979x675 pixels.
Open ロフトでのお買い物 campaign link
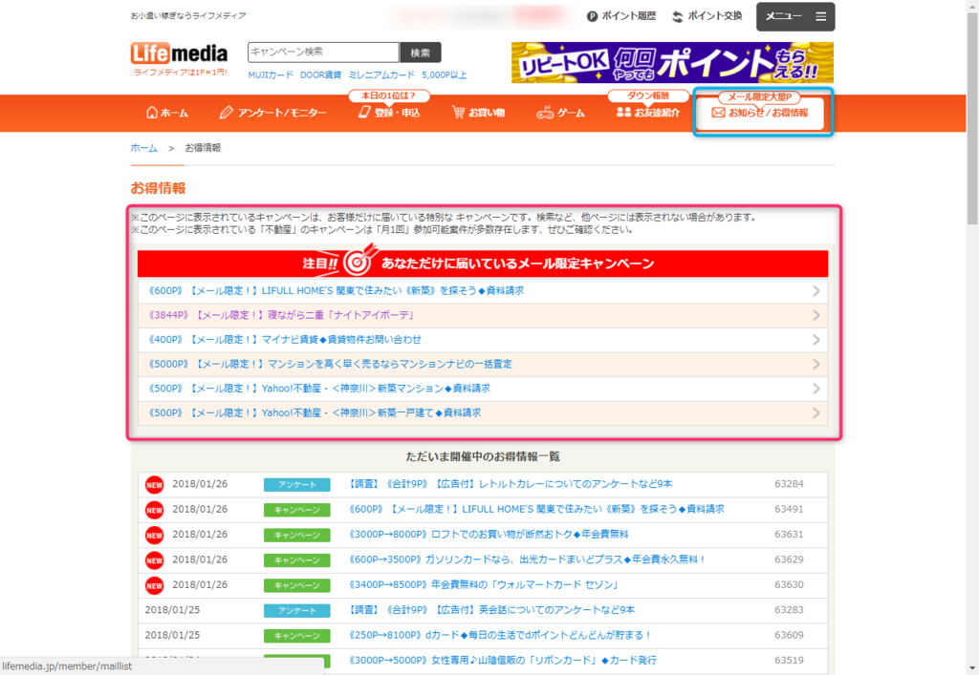pos(489,535)
